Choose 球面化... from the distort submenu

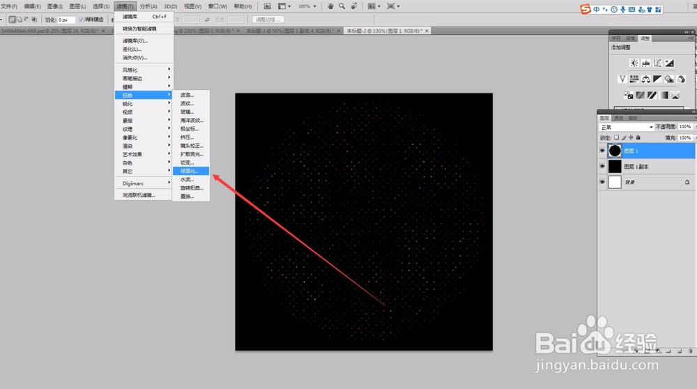coord(191,171)
